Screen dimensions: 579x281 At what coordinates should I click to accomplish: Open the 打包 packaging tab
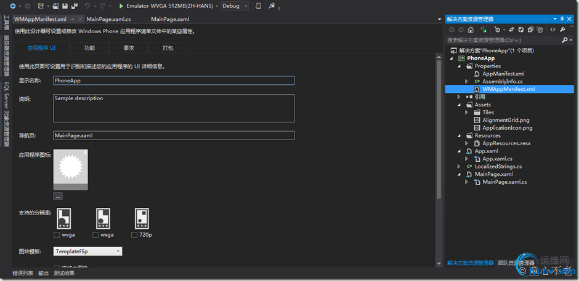coord(168,48)
